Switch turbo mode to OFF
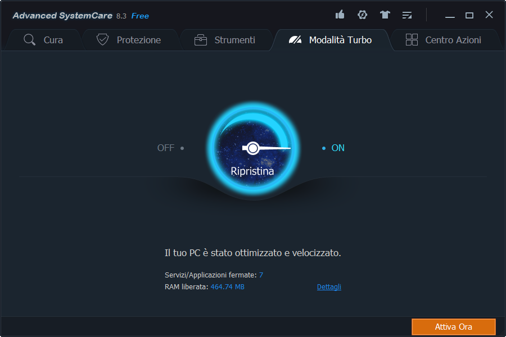Viewport: 506px width, 337px height. coord(170,148)
